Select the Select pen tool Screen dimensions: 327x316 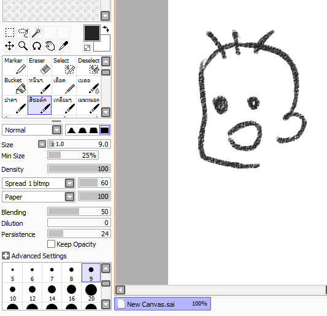(64, 66)
